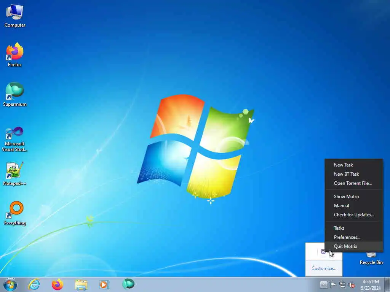Open Torrent File... from context menu

(x=353, y=183)
